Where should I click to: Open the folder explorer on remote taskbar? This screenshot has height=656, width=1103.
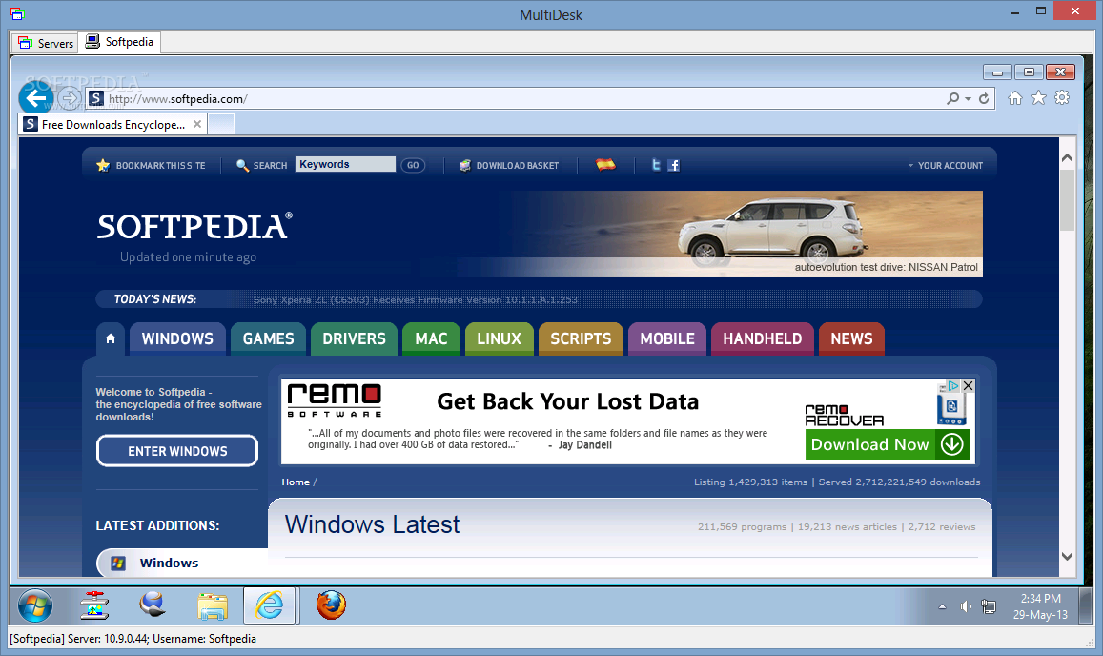(x=212, y=606)
